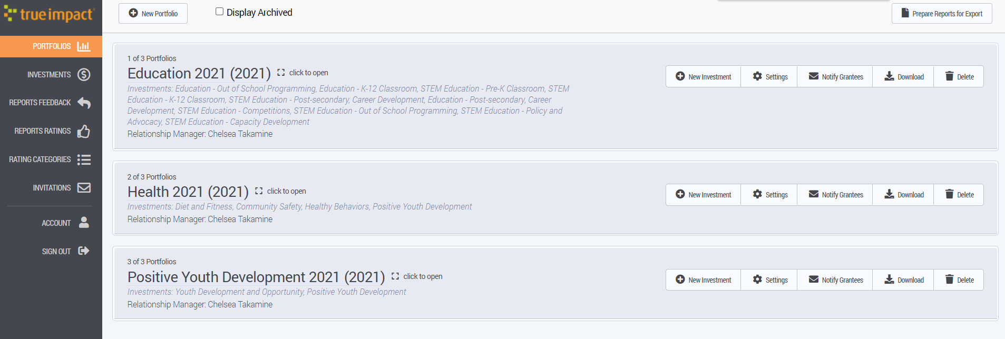
Task: Open the Account person icon
Action: point(84,223)
